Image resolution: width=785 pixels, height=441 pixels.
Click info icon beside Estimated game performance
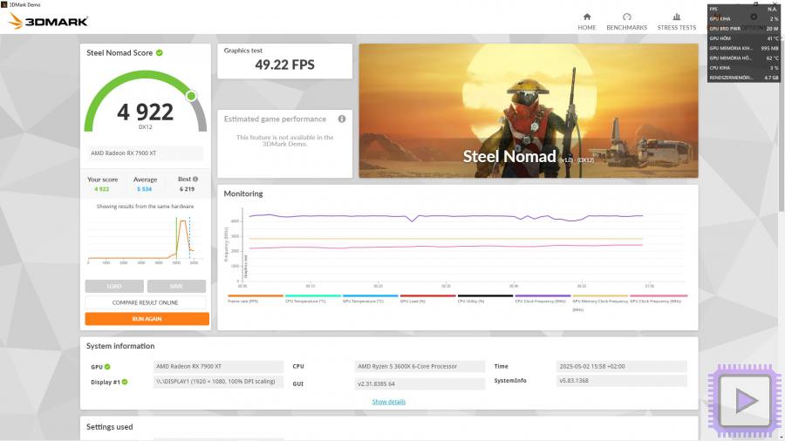point(341,119)
